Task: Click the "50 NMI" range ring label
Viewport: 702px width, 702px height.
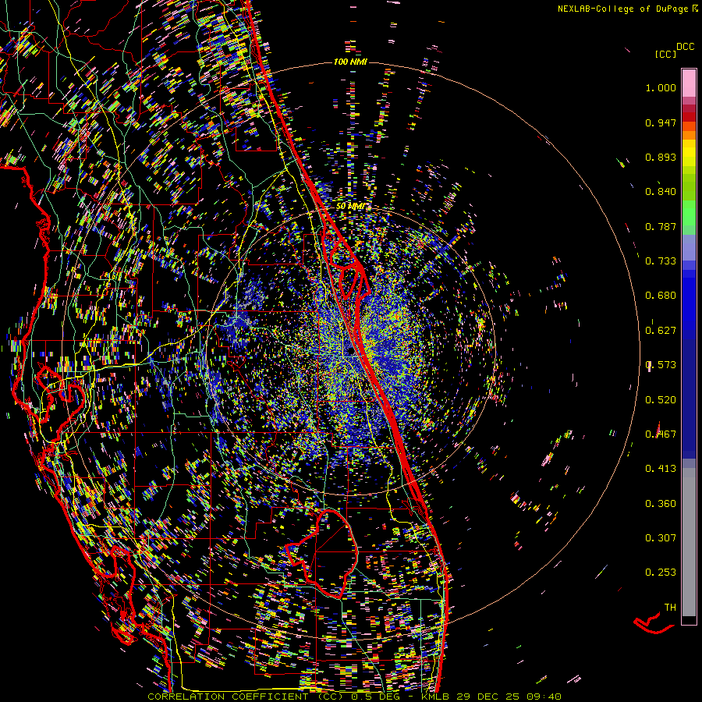Action: [x=351, y=207]
